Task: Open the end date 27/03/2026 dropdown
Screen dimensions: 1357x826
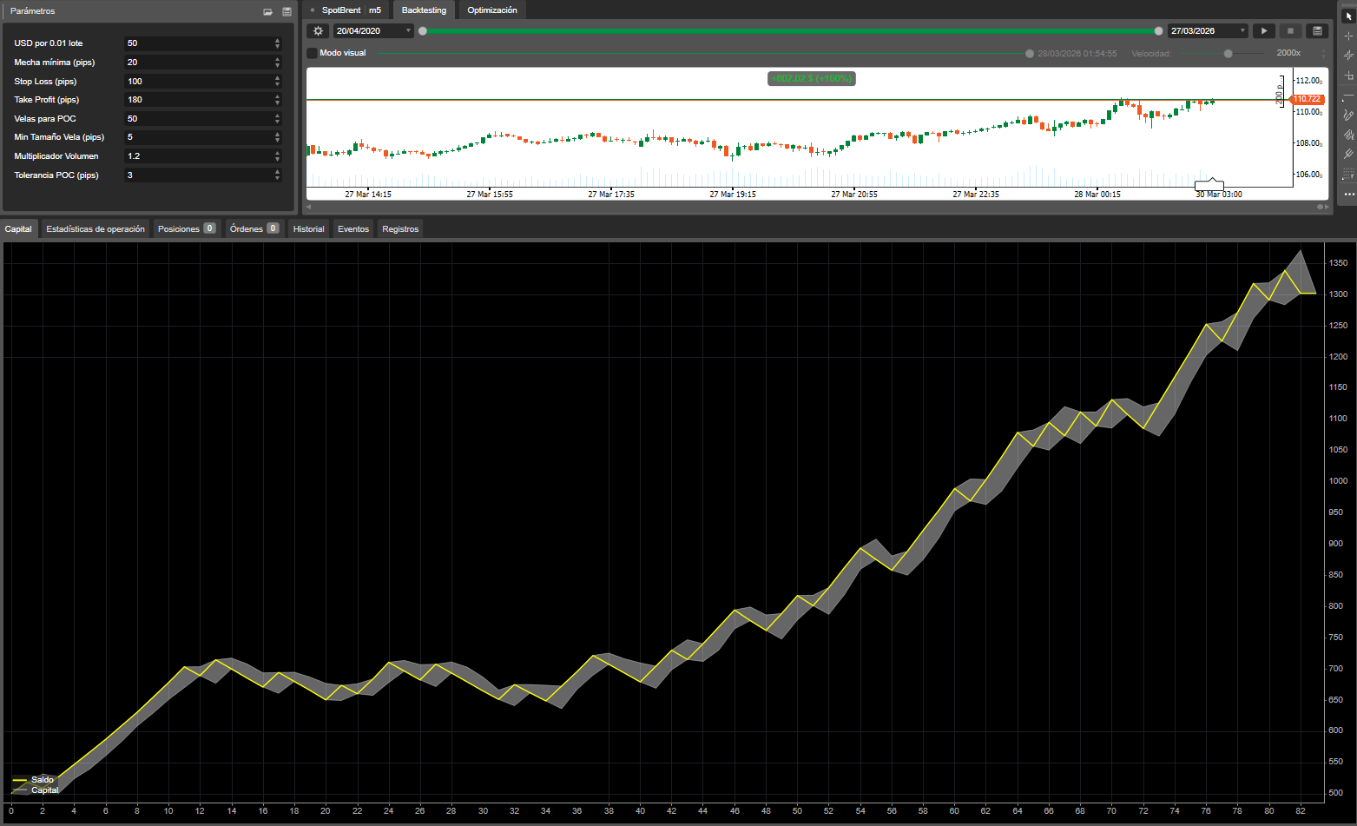Action: point(1242,31)
